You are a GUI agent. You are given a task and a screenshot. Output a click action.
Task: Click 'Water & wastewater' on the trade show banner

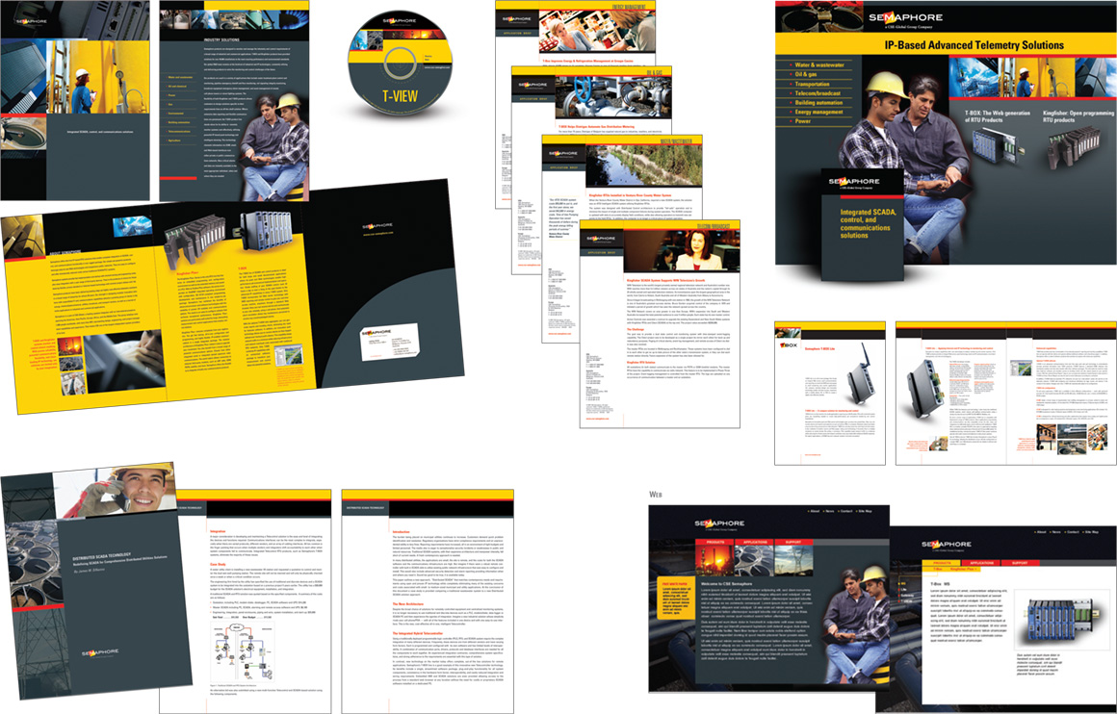coord(819,64)
